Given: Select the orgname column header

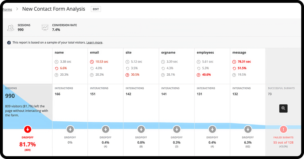Looking at the screenshot, I should pos(168,52).
